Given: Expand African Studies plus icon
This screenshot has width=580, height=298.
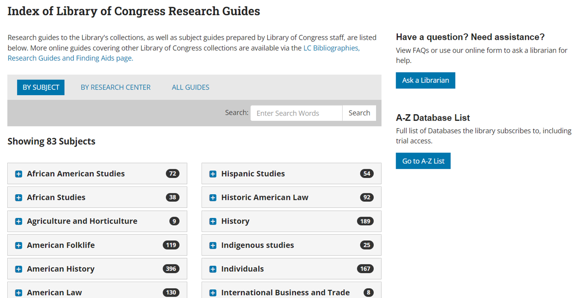Looking at the screenshot, I should pyautogui.click(x=19, y=197).
